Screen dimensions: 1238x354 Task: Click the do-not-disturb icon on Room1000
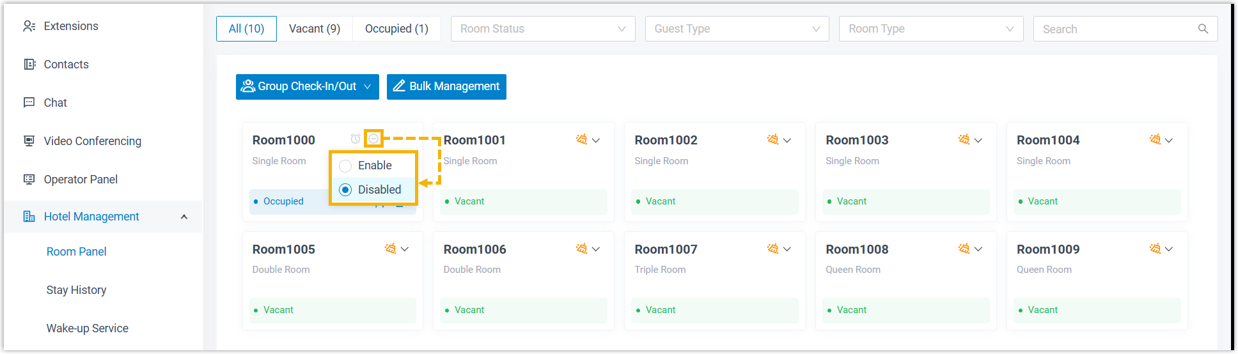tap(373, 139)
